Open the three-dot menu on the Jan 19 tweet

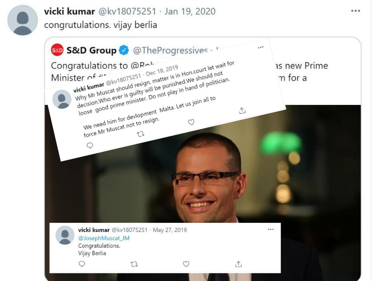coord(355,11)
